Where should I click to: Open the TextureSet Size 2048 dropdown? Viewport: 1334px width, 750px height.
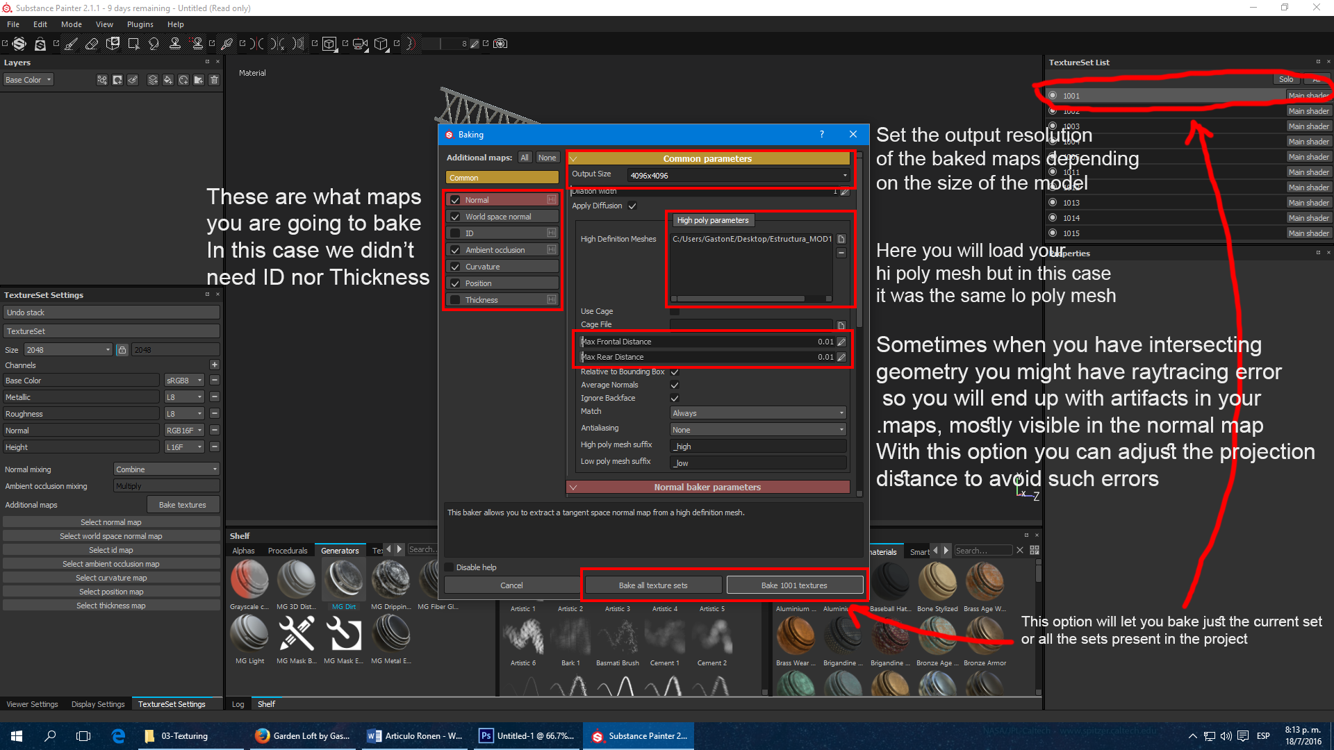pyautogui.click(x=68, y=350)
